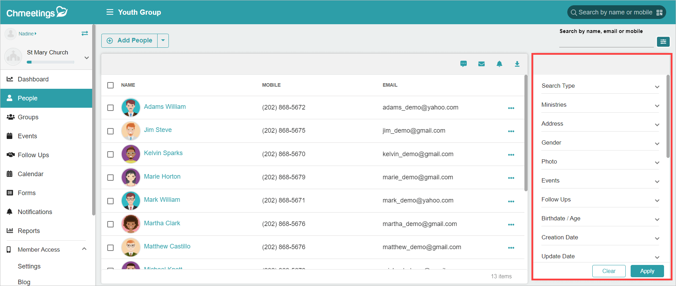Check the box for Marie Horton
The width and height of the screenshot is (676, 286).
pyautogui.click(x=110, y=178)
